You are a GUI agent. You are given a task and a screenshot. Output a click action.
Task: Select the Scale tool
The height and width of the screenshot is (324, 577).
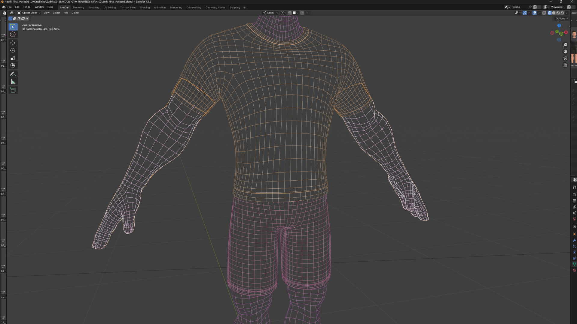coord(13,58)
